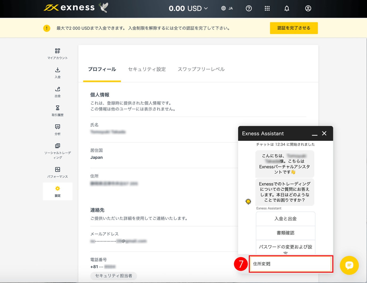Open 入金 deposit in sidebar
This screenshot has width=367, height=283.
coord(57,73)
